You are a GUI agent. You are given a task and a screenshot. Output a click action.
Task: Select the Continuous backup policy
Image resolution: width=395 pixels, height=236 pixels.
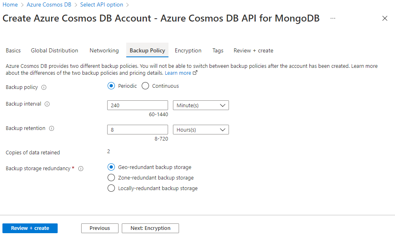(145, 86)
